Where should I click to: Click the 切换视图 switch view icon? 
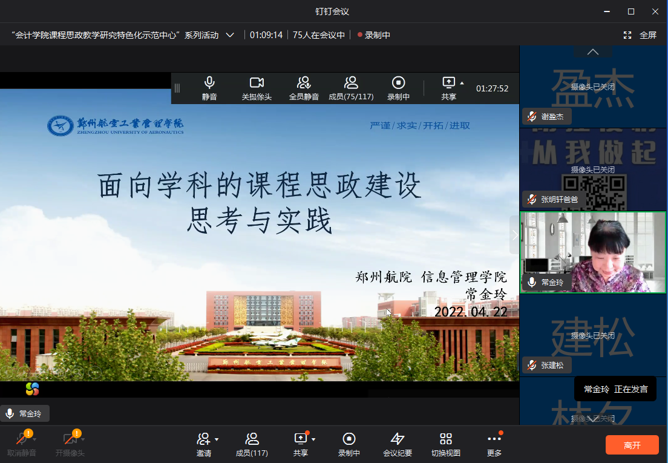pos(446,439)
